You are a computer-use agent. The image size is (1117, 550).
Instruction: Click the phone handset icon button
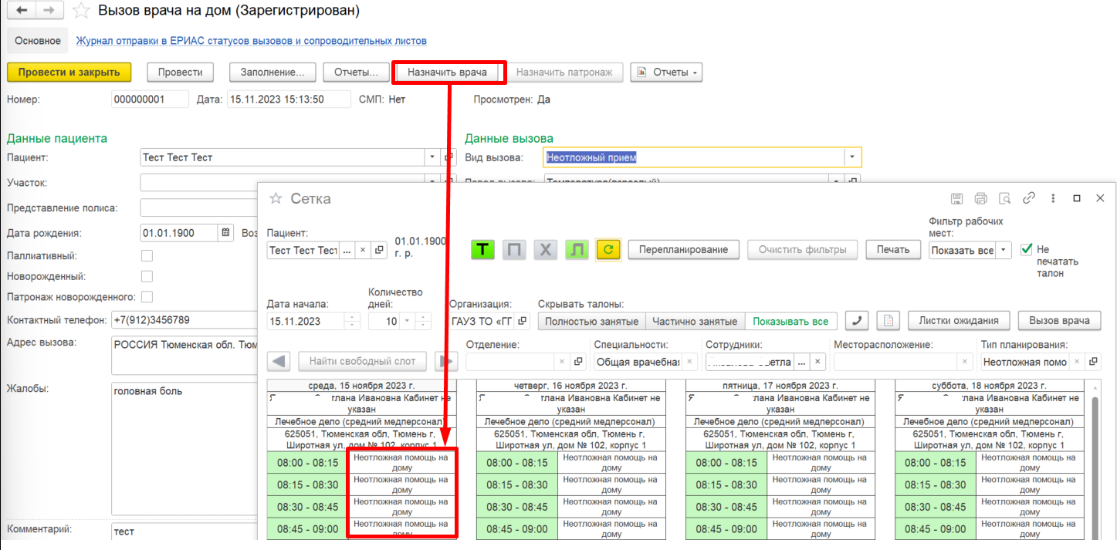(x=858, y=321)
